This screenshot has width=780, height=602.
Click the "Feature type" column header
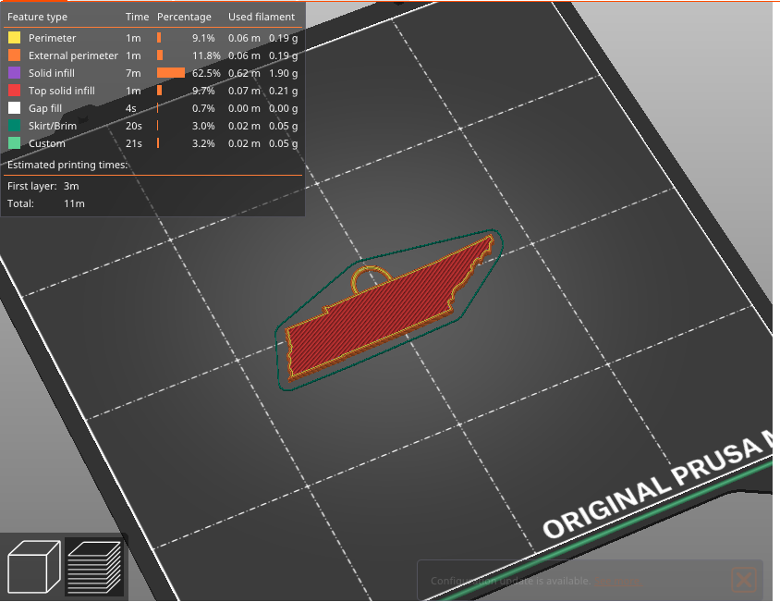click(x=37, y=17)
